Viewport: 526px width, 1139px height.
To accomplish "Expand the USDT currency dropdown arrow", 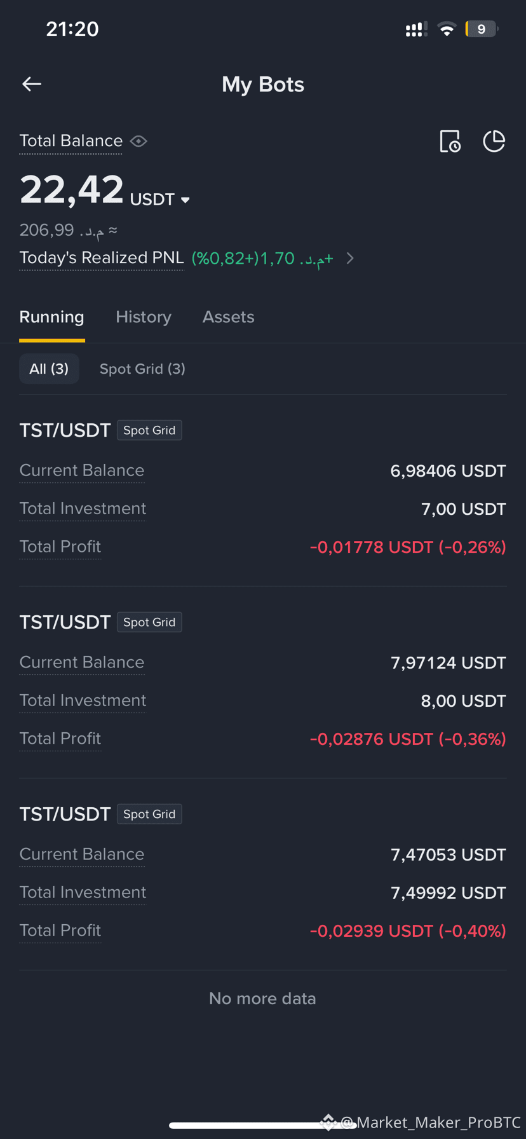I will [x=185, y=200].
